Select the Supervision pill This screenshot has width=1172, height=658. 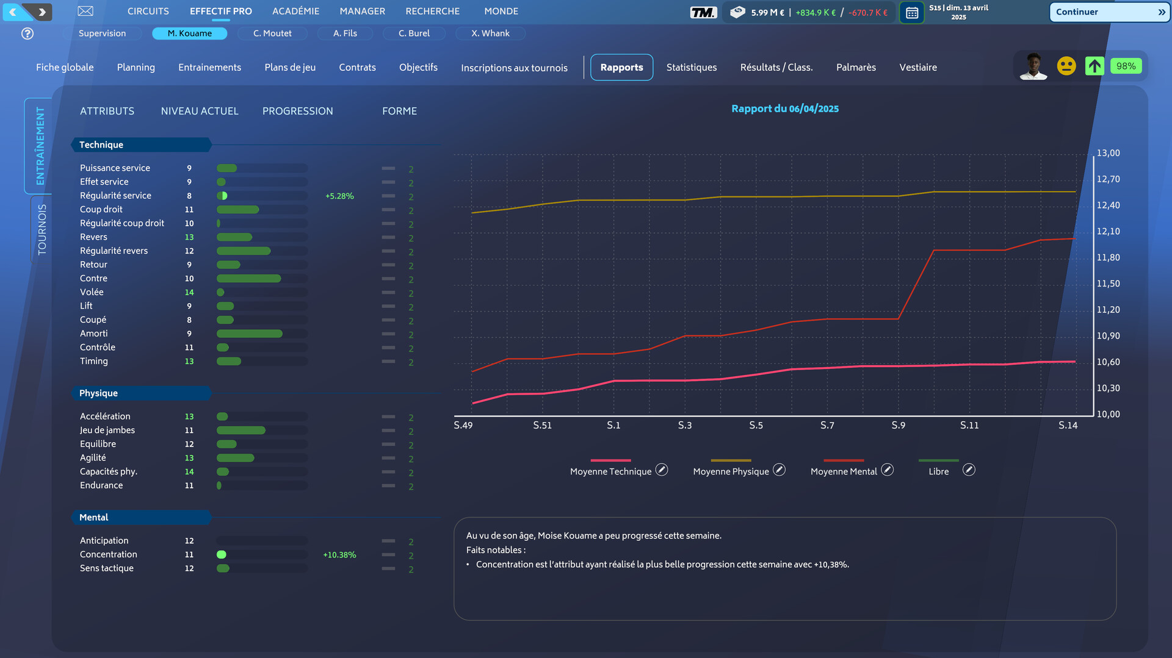pyautogui.click(x=102, y=34)
